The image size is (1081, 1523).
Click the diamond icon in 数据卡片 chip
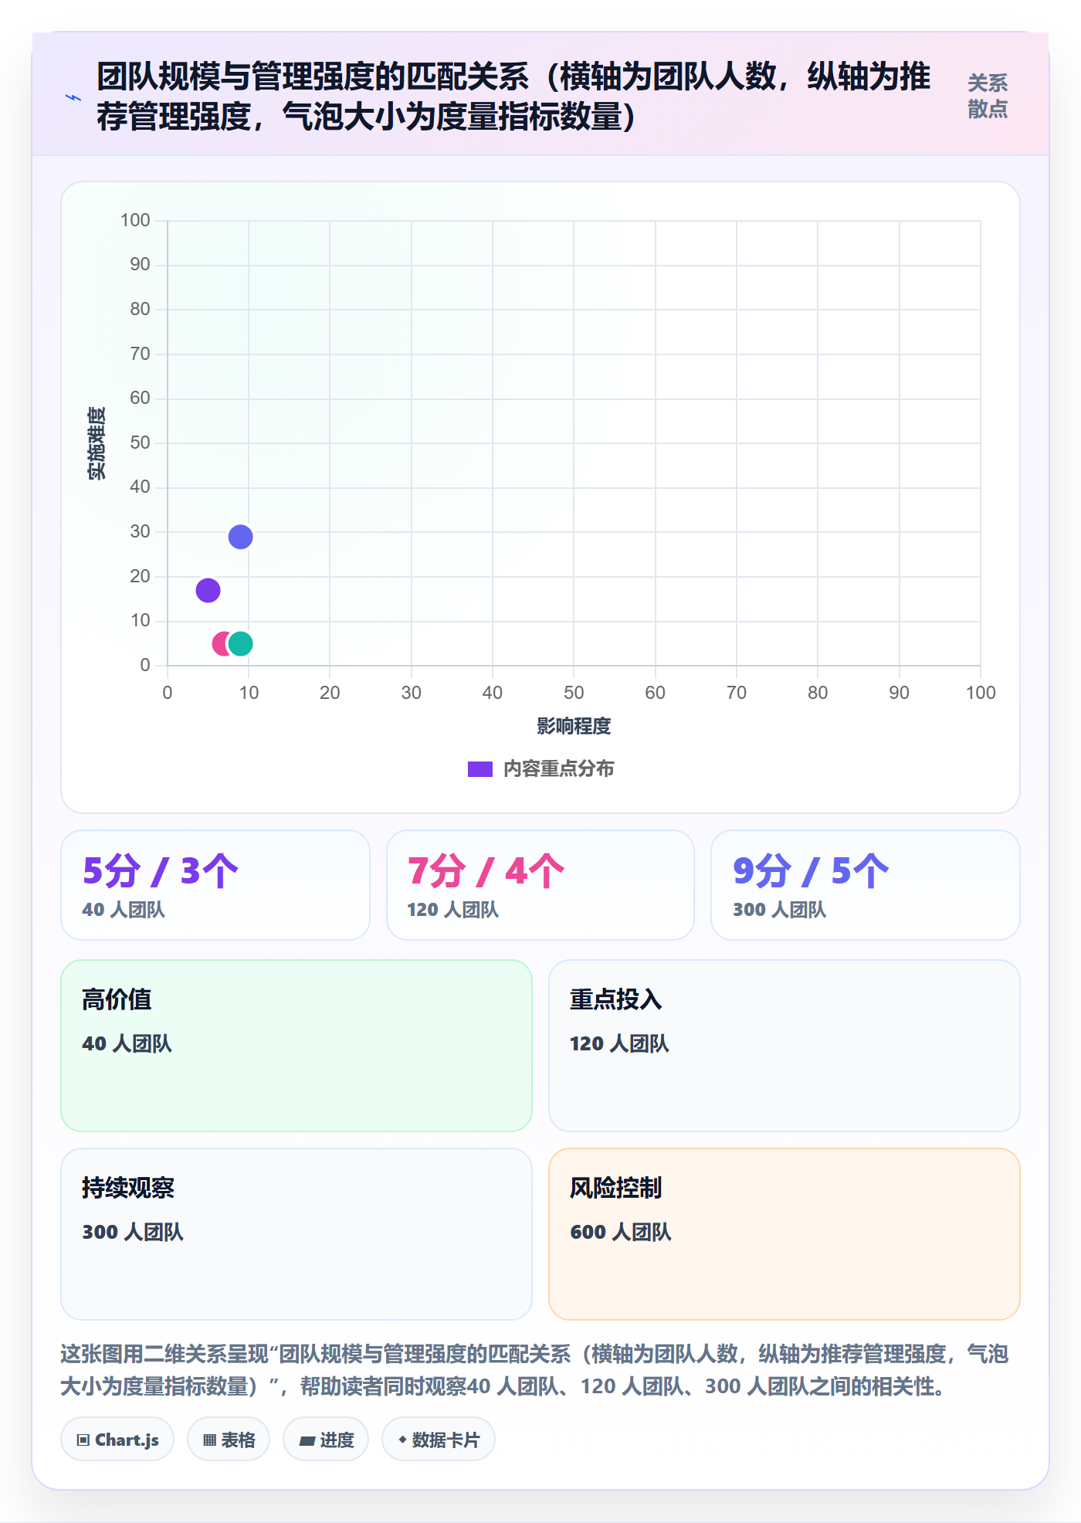click(x=402, y=1440)
